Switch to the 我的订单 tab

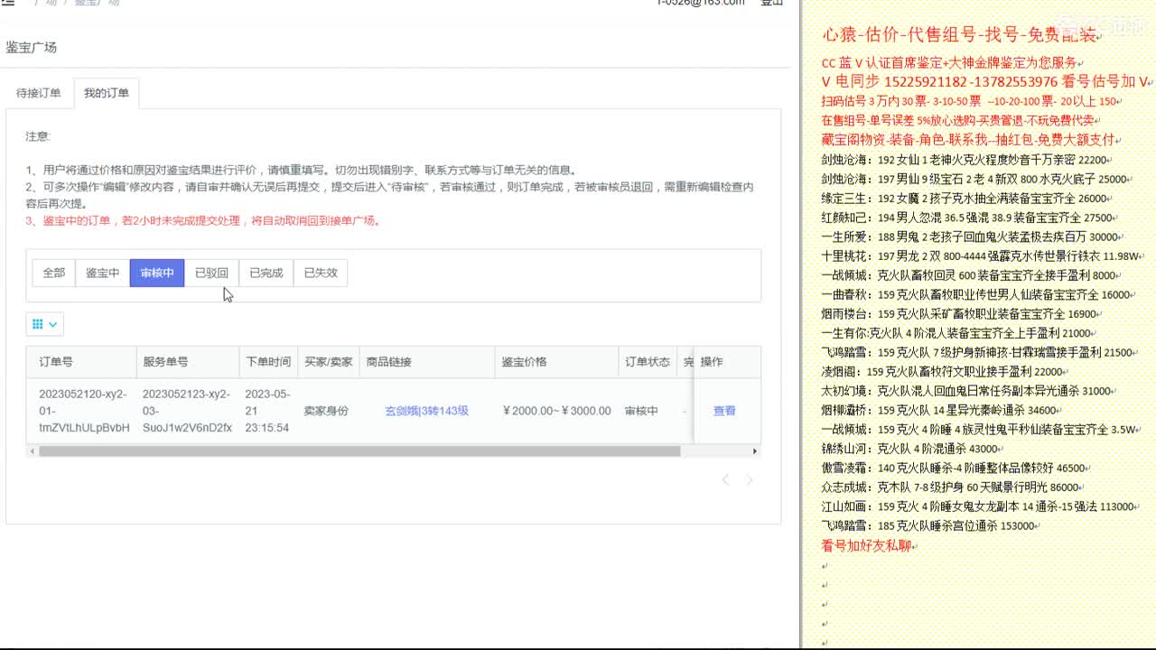point(107,92)
